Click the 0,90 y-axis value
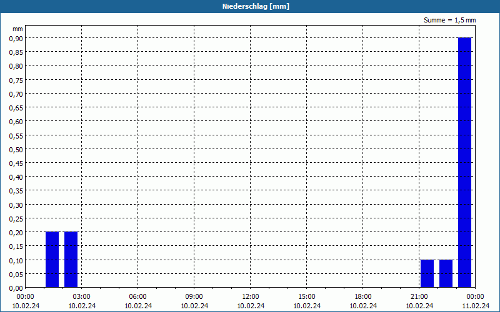The height and width of the screenshot is (312, 500). (x=16, y=38)
